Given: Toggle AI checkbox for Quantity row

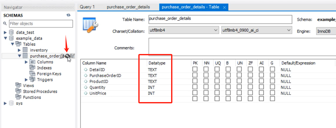Looking at the screenshot, I should pyautogui.click(x=261, y=87).
